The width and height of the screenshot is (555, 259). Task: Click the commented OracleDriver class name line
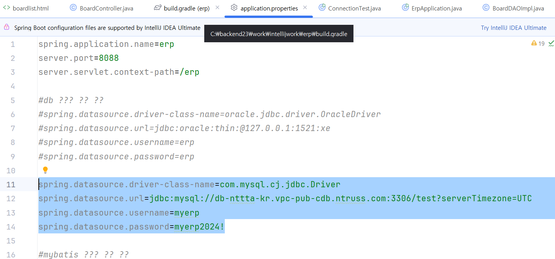tap(210, 114)
